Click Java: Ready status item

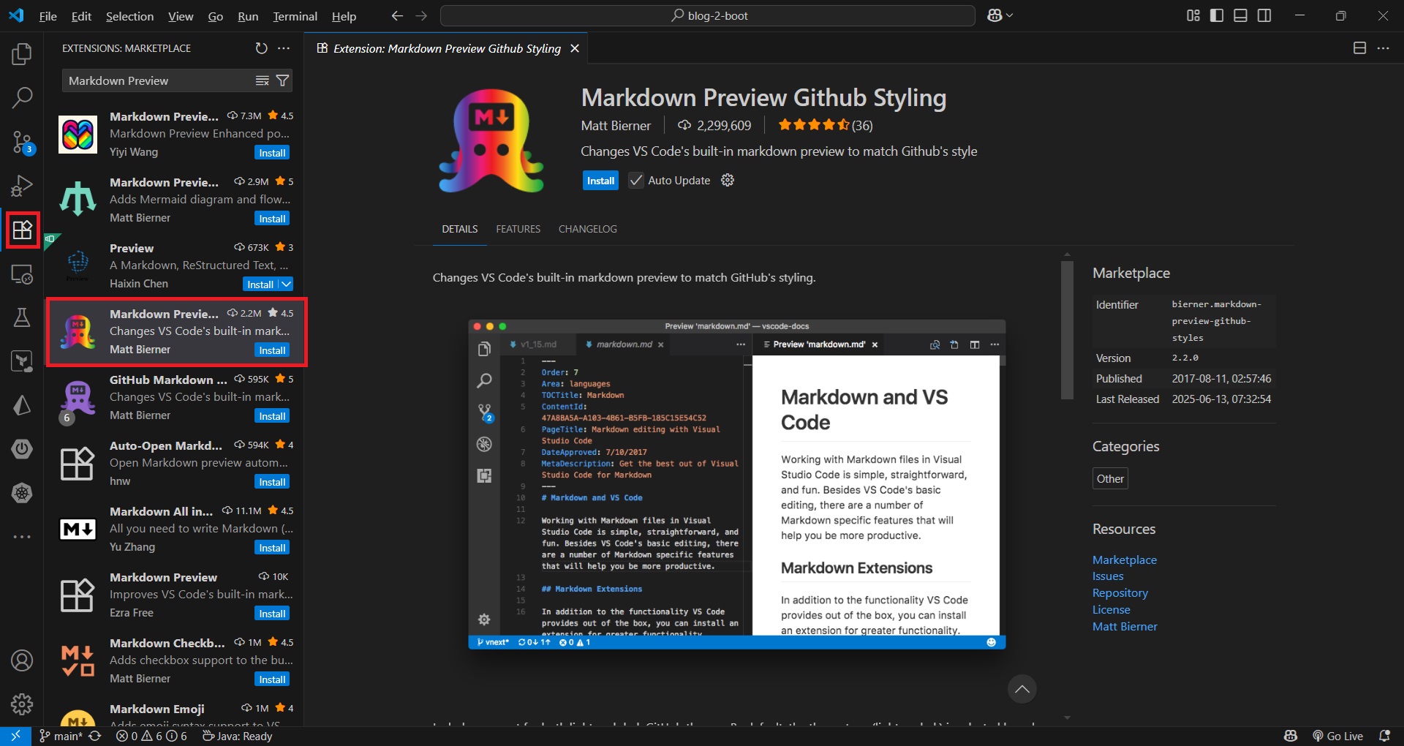point(237,736)
